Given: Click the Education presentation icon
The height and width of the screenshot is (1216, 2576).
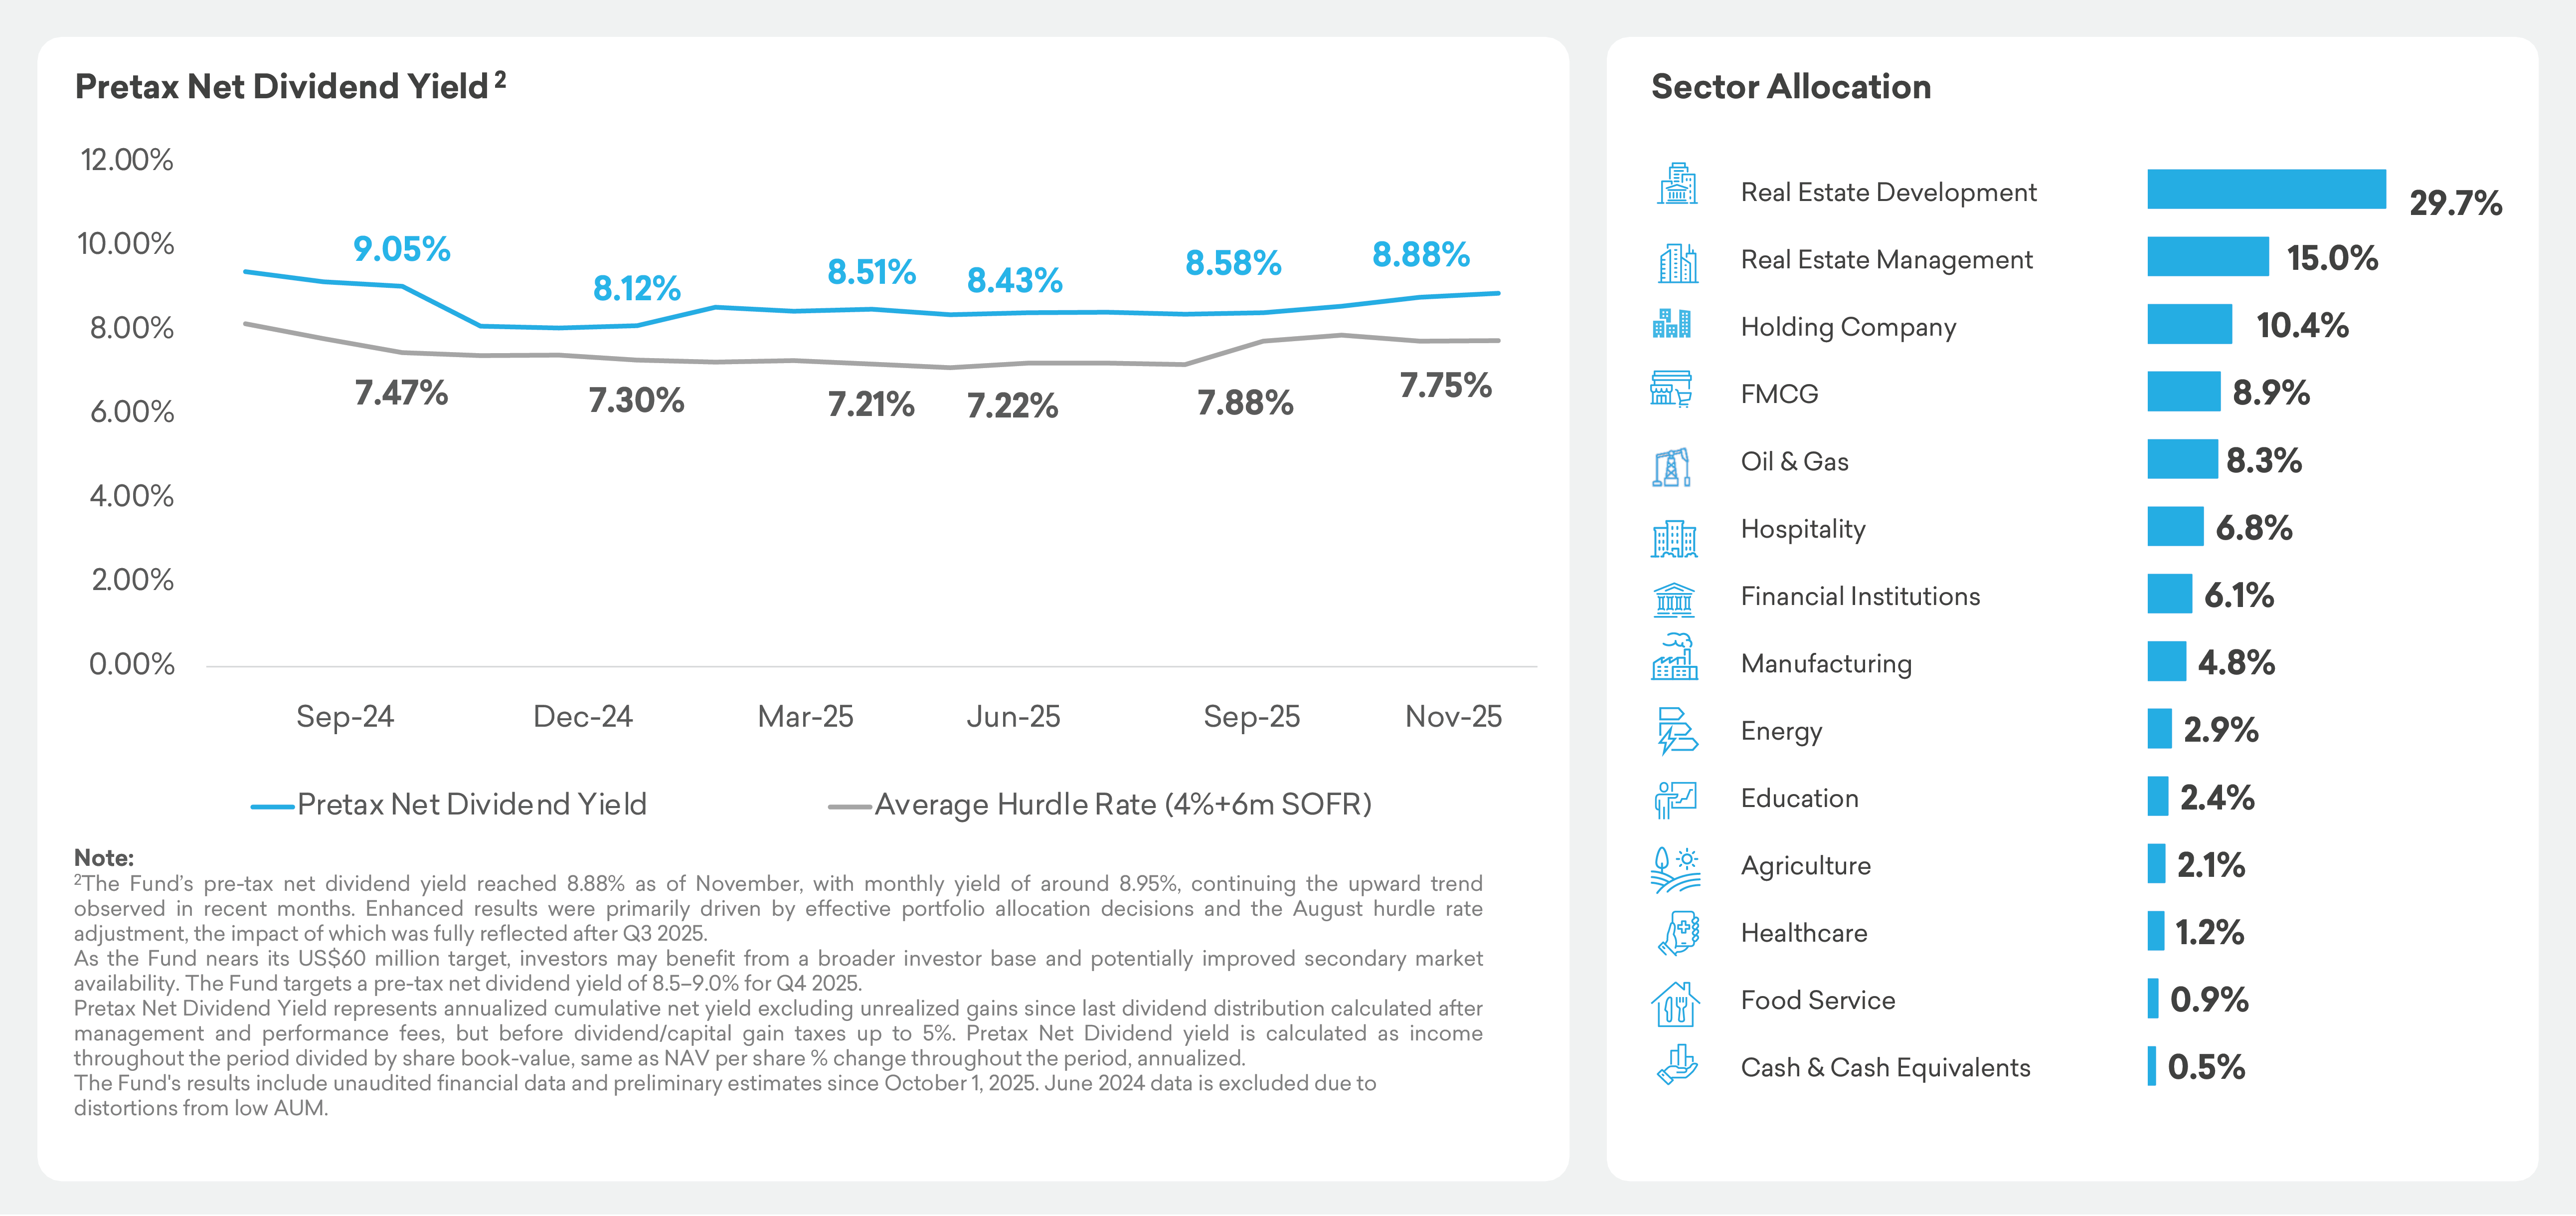Looking at the screenshot, I should pyautogui.click(x=1675, y=799).
